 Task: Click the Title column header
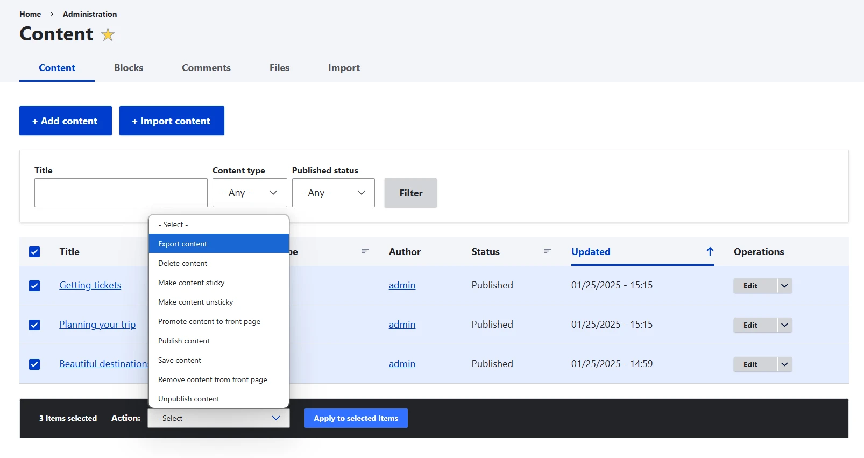pos(69,251)
